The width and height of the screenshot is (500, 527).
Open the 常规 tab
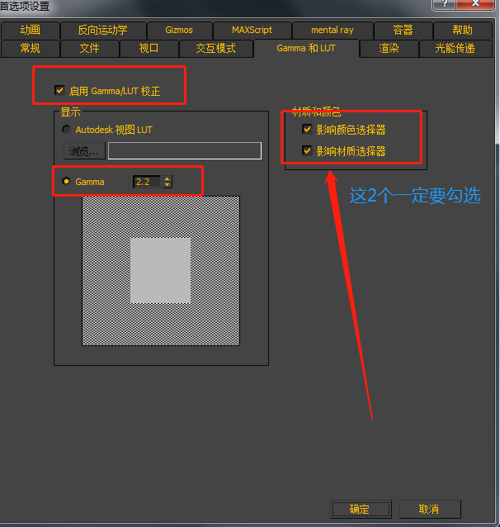pyautogui.click(x=30, y=49)
